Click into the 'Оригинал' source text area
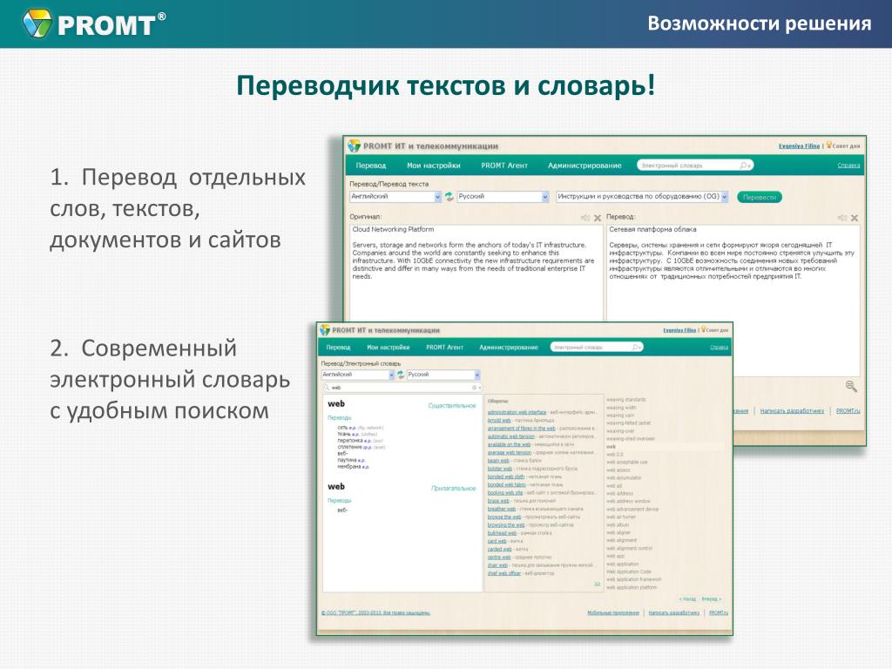Viewport: 892px width, 669px height. pyautogui.click(x=476, y=273)
